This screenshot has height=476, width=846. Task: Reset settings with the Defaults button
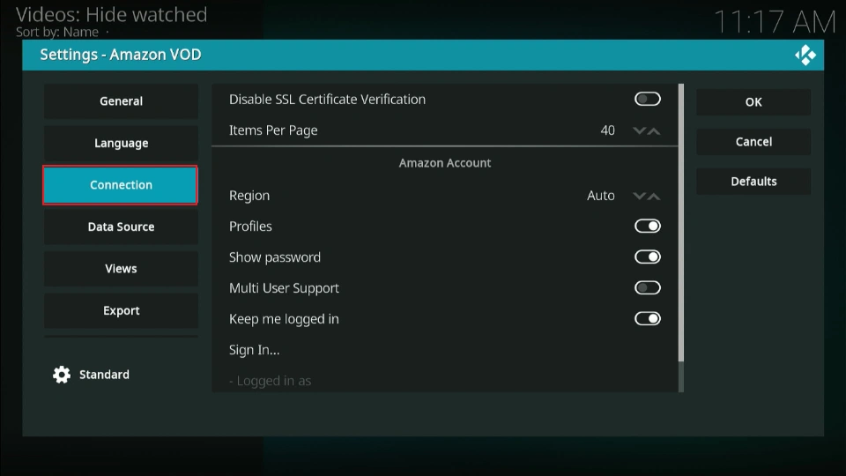(x=753, y=182)
